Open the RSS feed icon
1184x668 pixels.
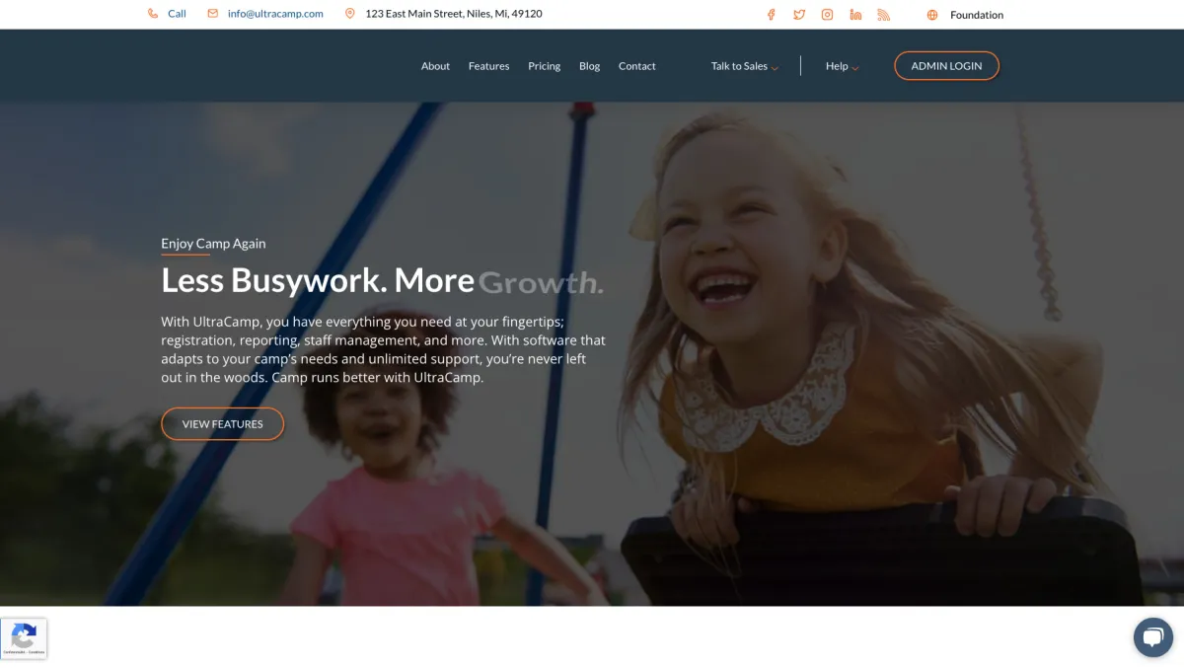point(884,15)
